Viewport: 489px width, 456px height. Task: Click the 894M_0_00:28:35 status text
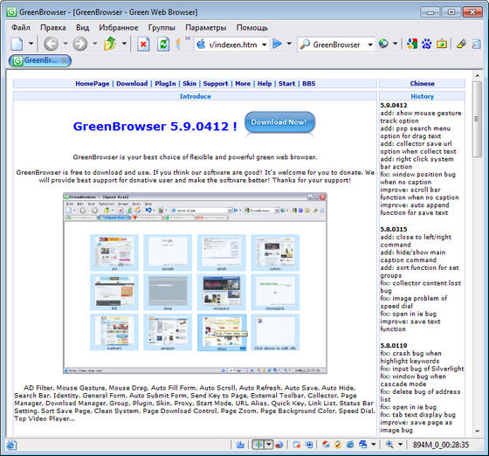click(x=441, y=445)
